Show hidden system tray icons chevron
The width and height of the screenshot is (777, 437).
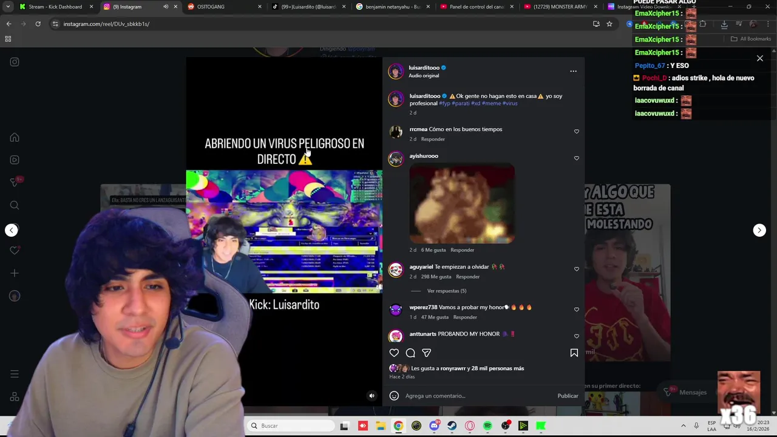click(x=684, y=426)
